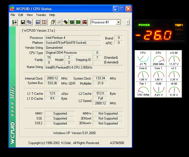
Task: Click the L1 D-Cache 8 K value
Action: click(x=52, y=98)
